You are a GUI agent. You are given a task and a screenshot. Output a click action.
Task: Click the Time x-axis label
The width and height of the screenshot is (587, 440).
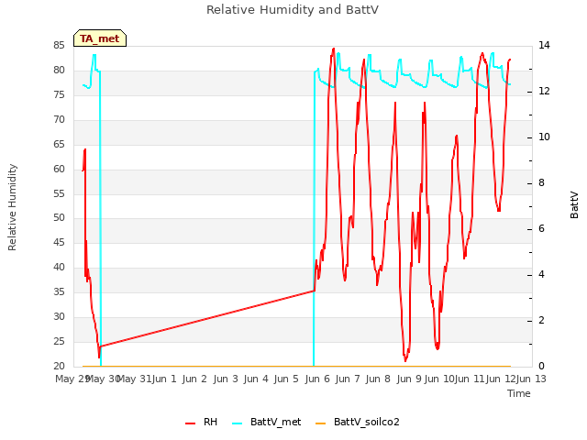(519, 393)
